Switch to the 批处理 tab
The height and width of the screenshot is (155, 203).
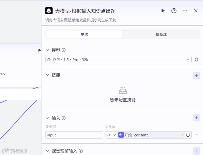161,34
